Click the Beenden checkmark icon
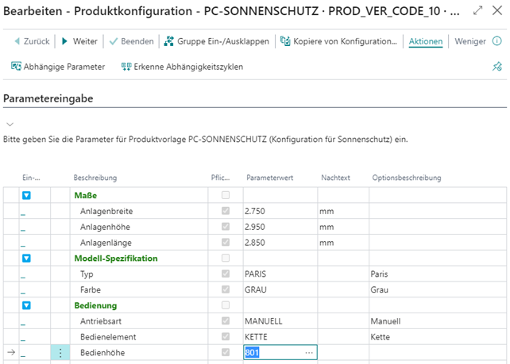 pyautogui.click(x=113, y=41)
